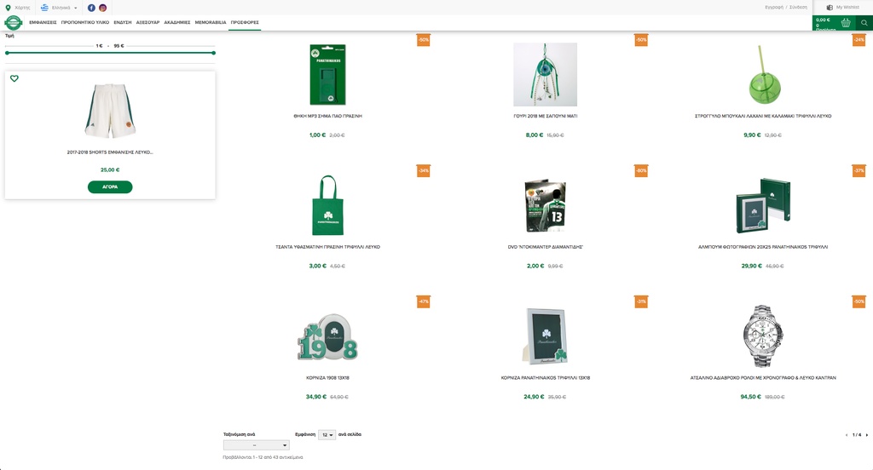Adjust the maximum price slider handle
The height and width of the screenshot is (470, 873).
click(x=213, y=53)
